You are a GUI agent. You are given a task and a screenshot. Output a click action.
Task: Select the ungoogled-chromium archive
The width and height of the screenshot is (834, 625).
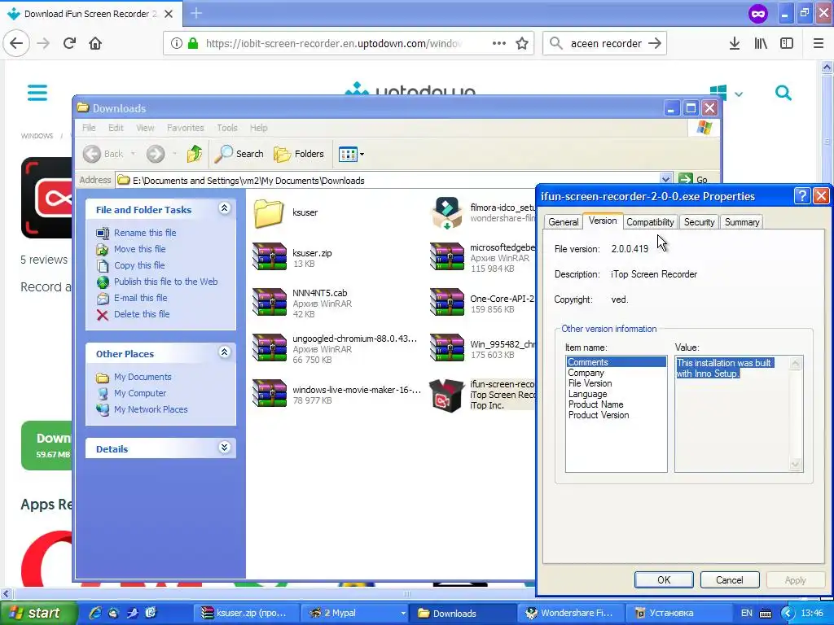[335, 348]
